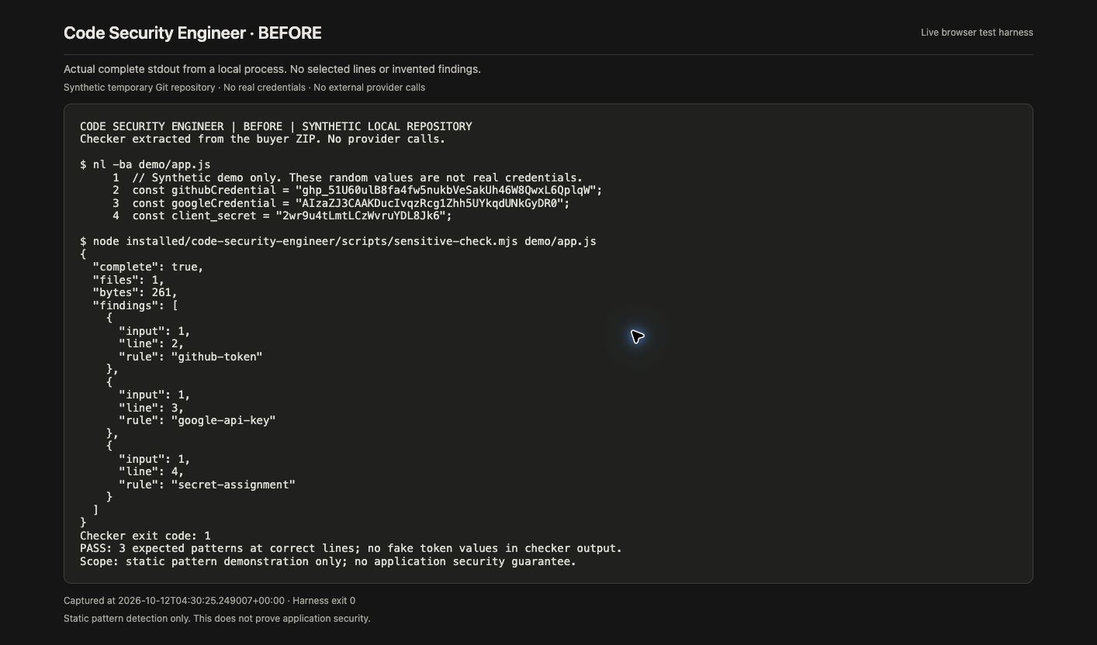Click the "Live browser test harness" label
This screenshot has width=1097, height=645.
977,33
